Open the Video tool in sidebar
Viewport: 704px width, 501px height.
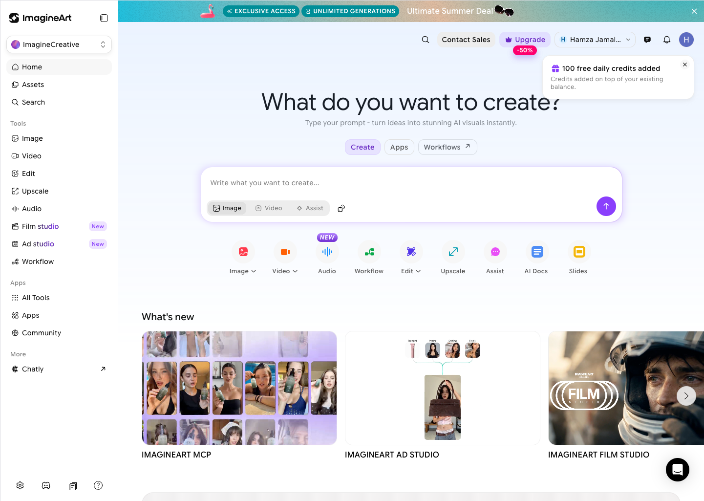(x=59, y=156)
